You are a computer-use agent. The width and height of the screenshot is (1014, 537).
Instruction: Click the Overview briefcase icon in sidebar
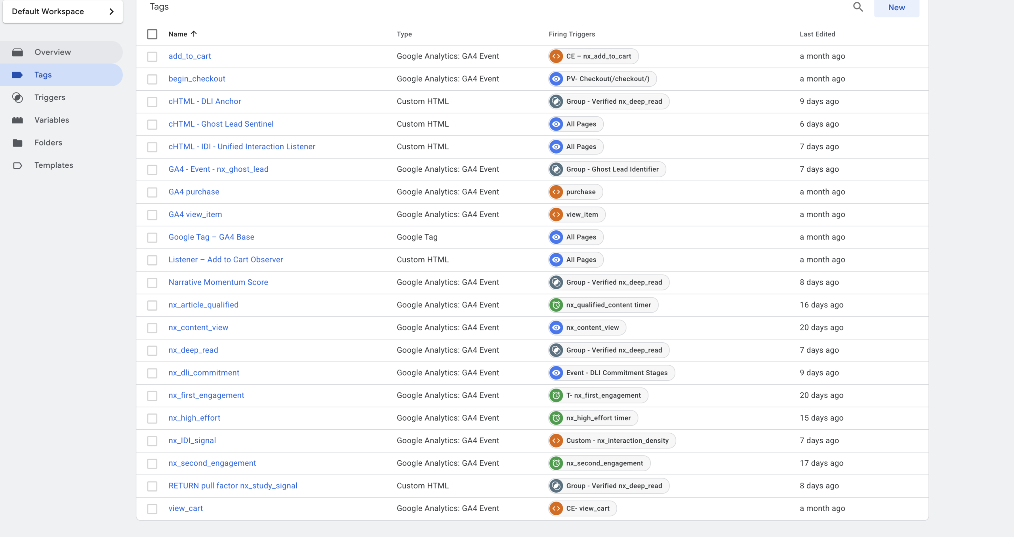click(17, 52)
